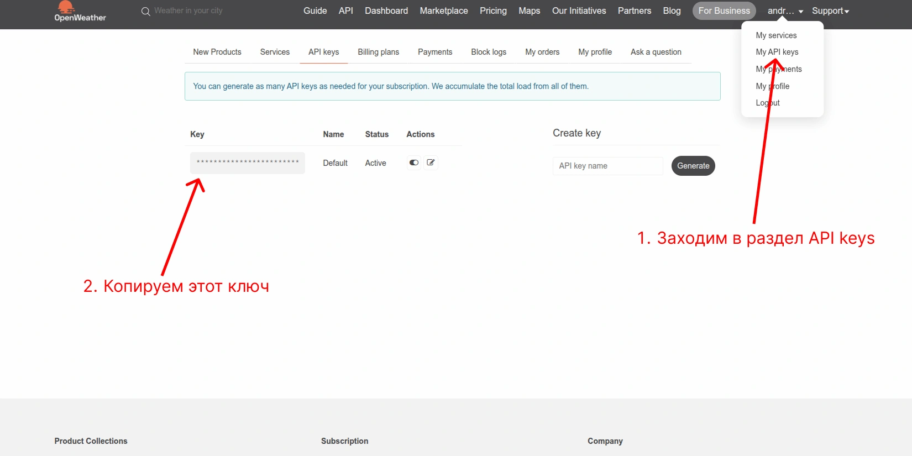Toggle the Default API key status switch

[413, 163]
